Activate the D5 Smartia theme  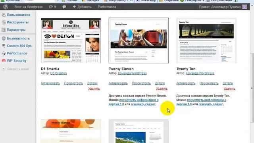(x=50, y=83)
